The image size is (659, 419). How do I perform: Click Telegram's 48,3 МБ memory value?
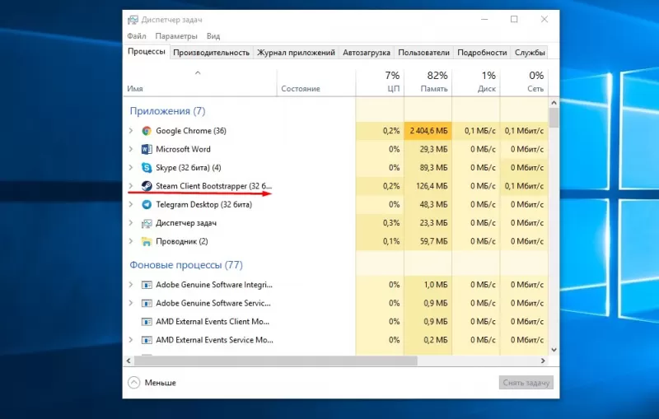coord(433,204)
